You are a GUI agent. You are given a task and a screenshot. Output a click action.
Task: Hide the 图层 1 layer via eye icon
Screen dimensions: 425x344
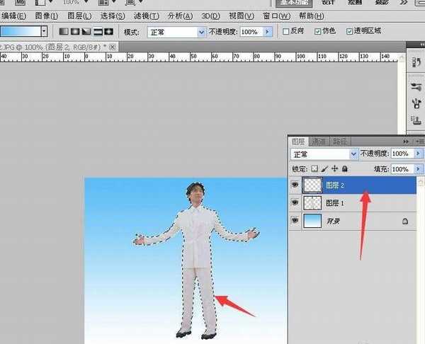point(295,203)
